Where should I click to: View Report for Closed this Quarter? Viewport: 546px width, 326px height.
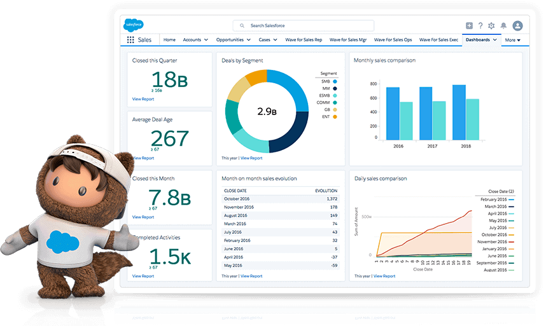143,99
